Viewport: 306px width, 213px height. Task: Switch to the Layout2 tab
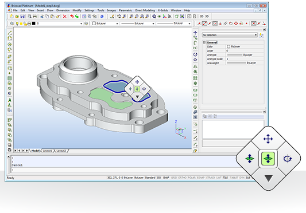[x=61, y=151]
